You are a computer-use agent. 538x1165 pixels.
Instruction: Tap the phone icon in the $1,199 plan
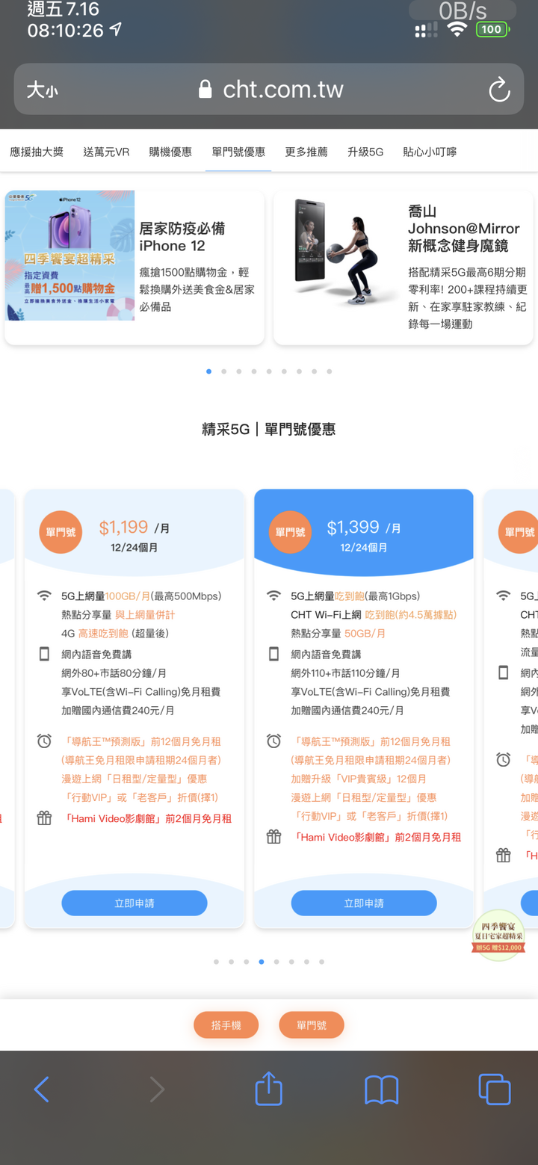[x=44, y=654]
